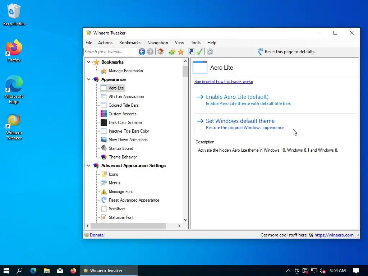
Task: Select the Message Font label
Action: [x=121, y=192]
